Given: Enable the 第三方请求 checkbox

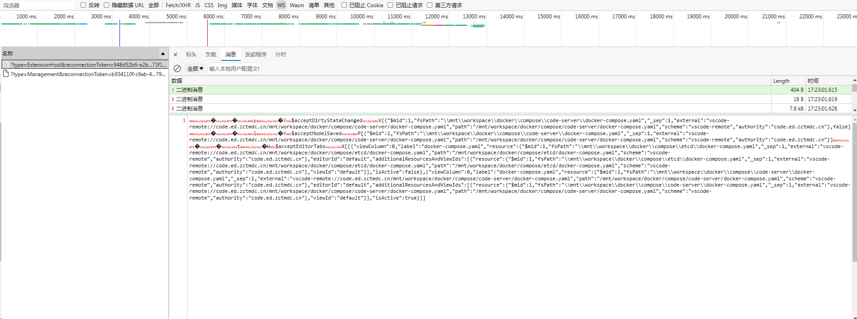Looking at the screenshot, I should pos(430,5).
